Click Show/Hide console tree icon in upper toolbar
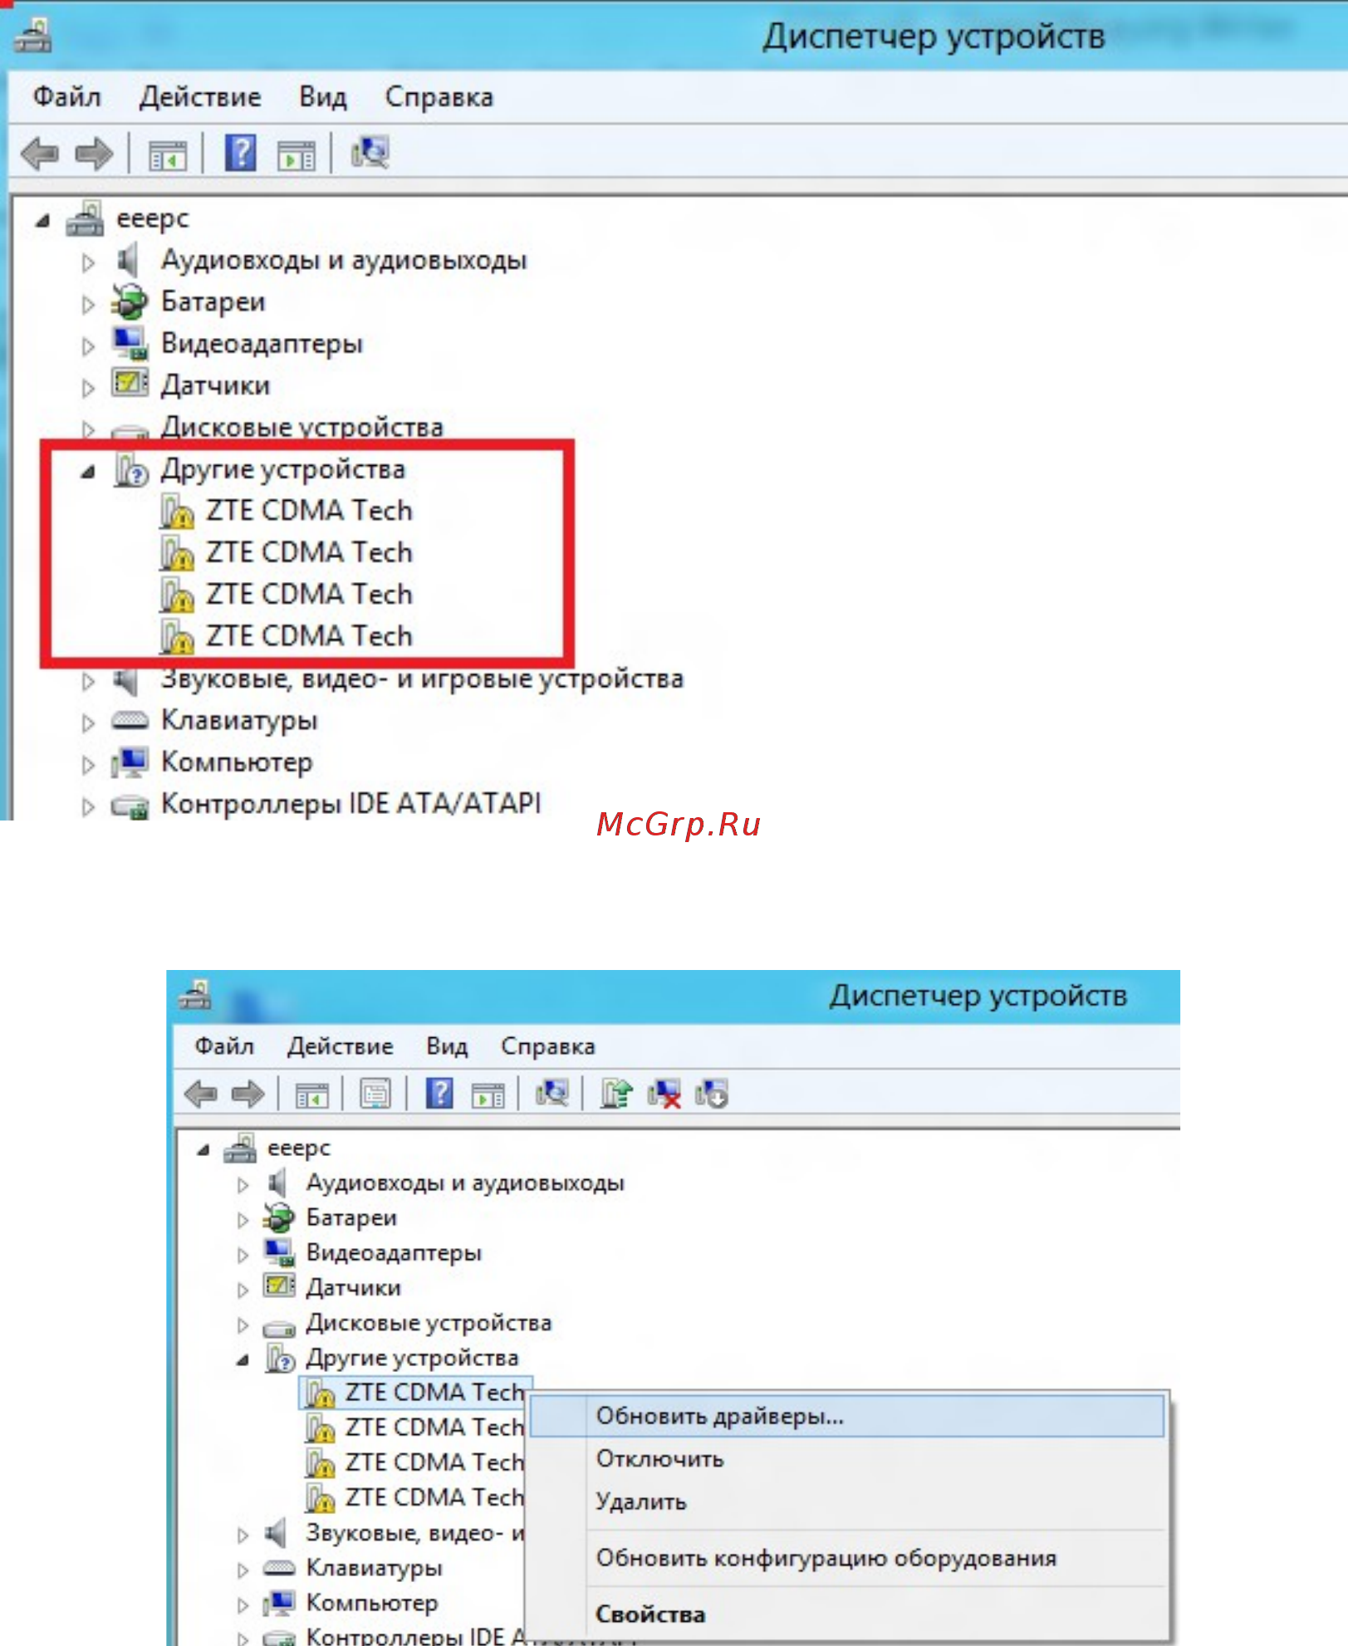 click(x=168, y=155)
